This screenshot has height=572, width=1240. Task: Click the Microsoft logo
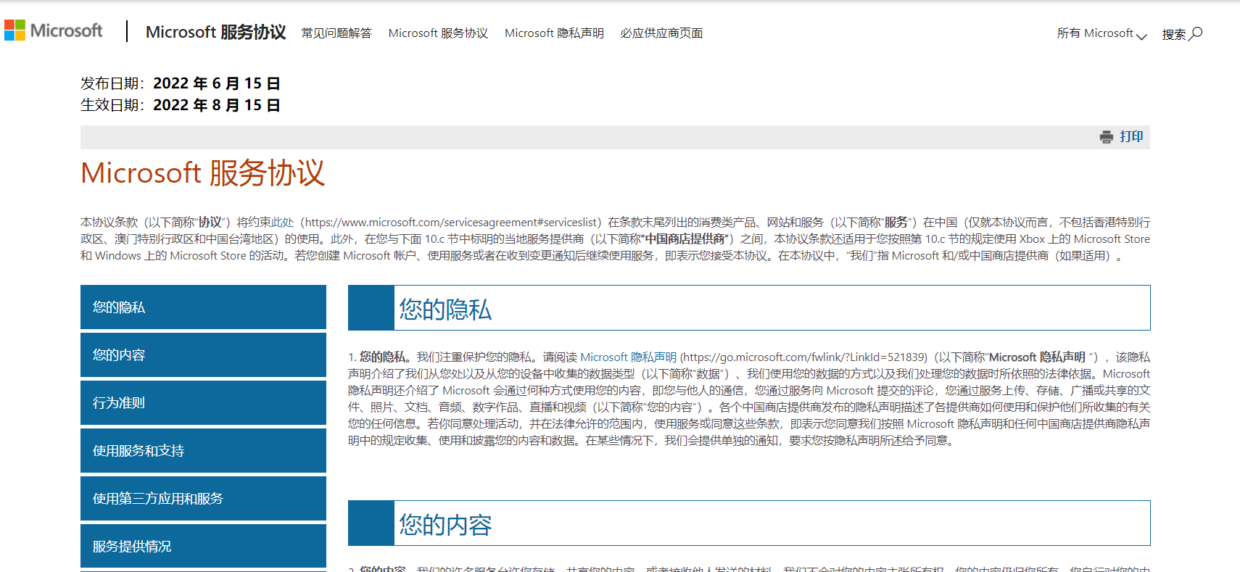[x=54, y=30]
